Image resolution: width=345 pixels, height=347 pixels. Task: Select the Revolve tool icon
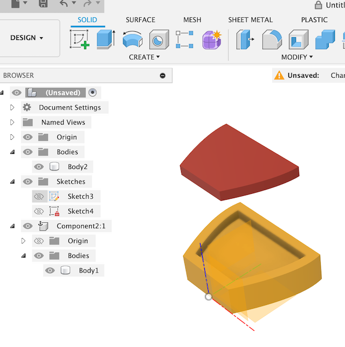point(132,39)
